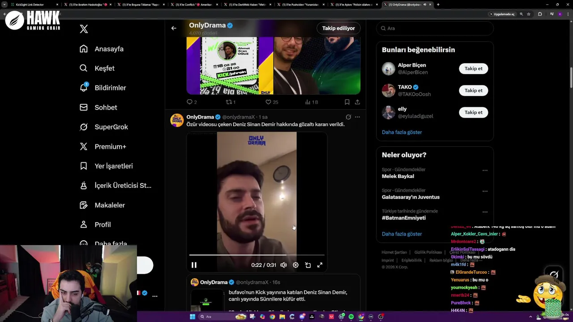The width and height of the screenshot is (573, 322).
Task: Open Galatasaray'ın Juventus trending topic
Action: (411, 197)
